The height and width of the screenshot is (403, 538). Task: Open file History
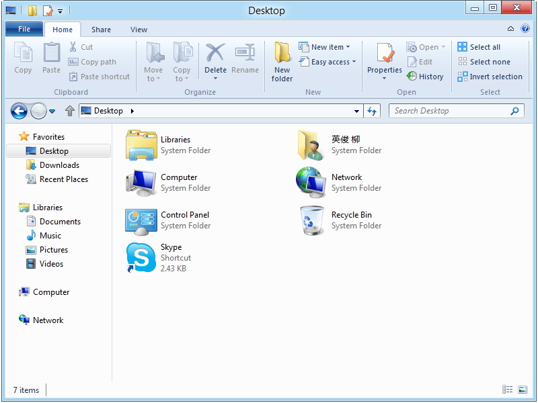click(x=425, y=77)
